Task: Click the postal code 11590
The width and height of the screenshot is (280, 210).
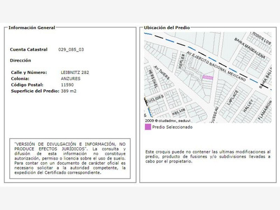Action: tap(67, 85)
